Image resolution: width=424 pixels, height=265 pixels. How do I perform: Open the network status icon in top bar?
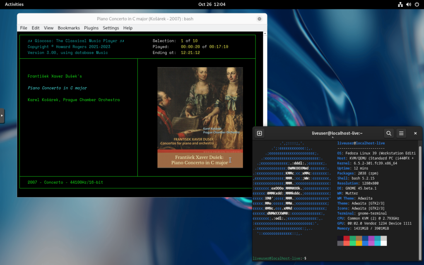point(400,4)
